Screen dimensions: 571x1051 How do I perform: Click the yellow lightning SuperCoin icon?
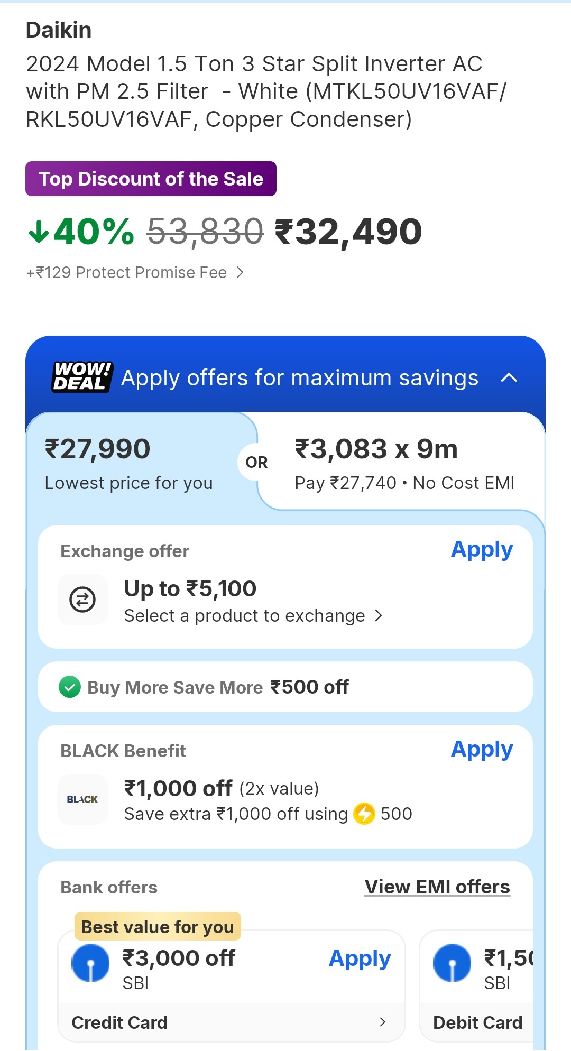click(364, 814)
